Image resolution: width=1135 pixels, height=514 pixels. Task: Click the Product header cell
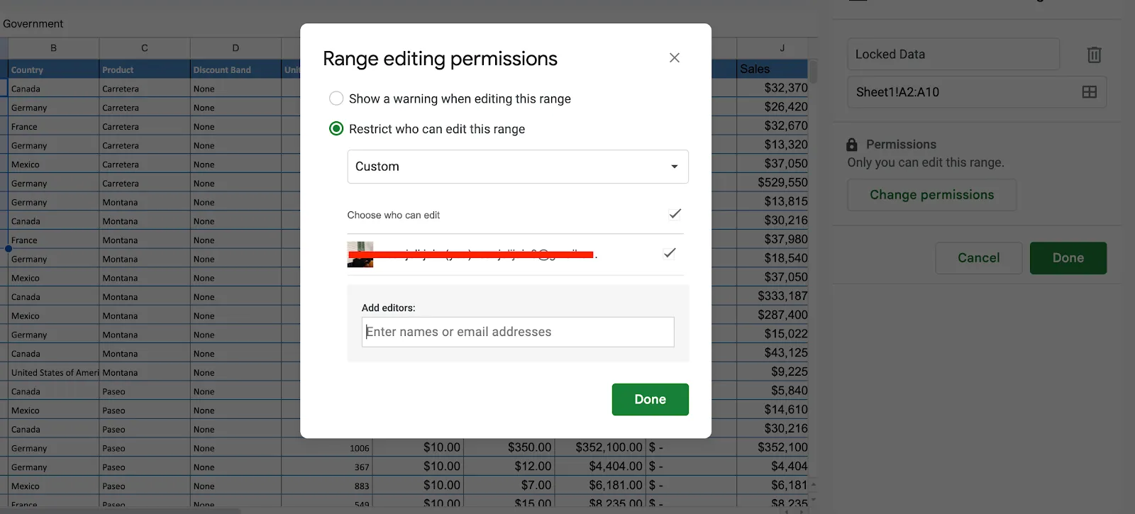145,69
